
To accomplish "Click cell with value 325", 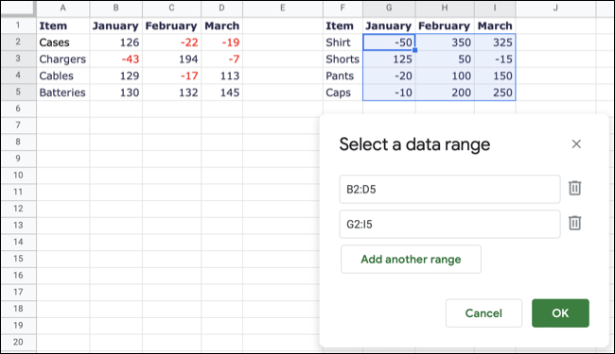I will 495,42.
